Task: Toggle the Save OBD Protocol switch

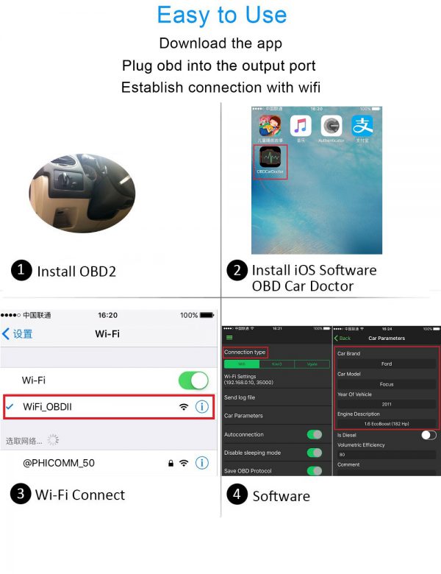Action: click(315, 471)
